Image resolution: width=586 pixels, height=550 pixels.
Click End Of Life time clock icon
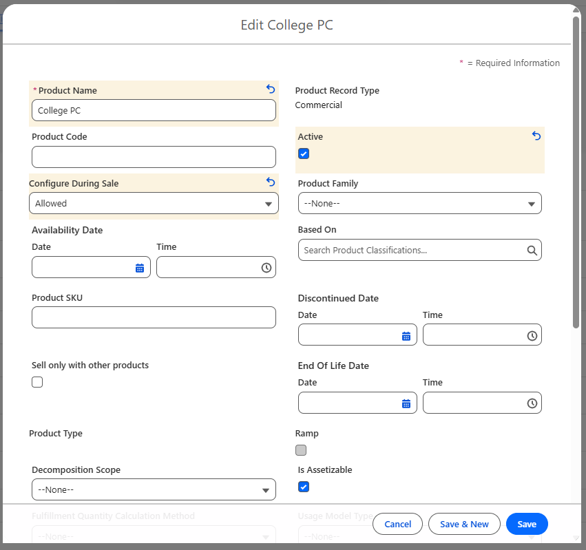[x=532, y=403]
